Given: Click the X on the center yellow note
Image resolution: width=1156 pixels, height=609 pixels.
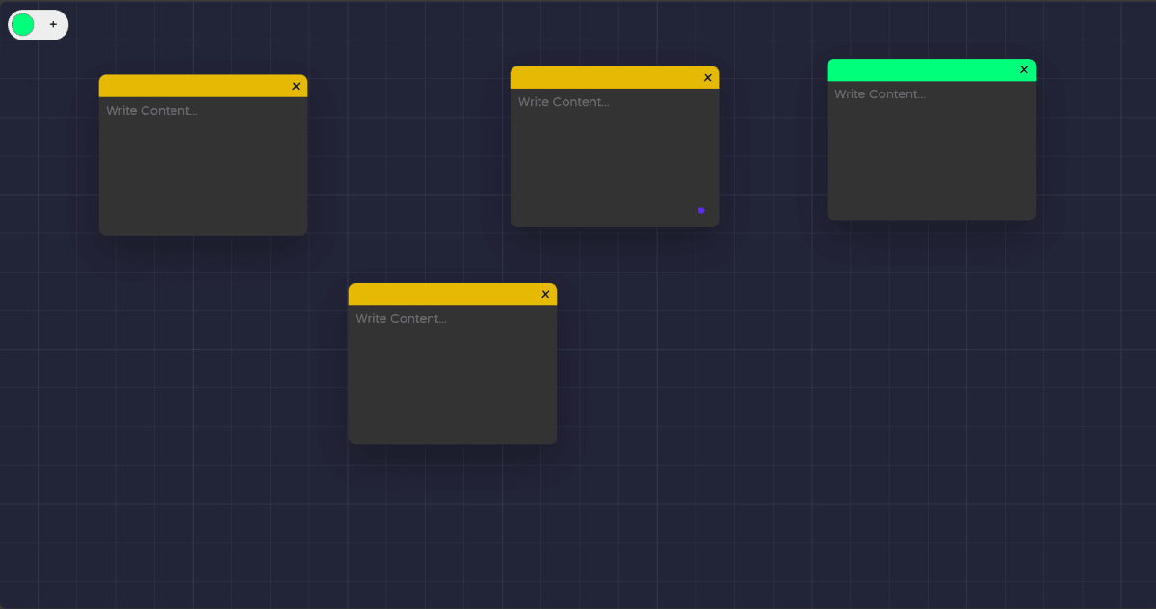Looking at the screenshot, I should (x=708, y=77).
